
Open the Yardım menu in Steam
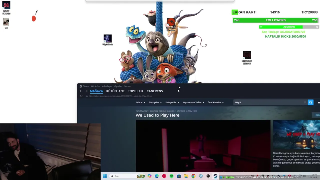tap(127, 86)
